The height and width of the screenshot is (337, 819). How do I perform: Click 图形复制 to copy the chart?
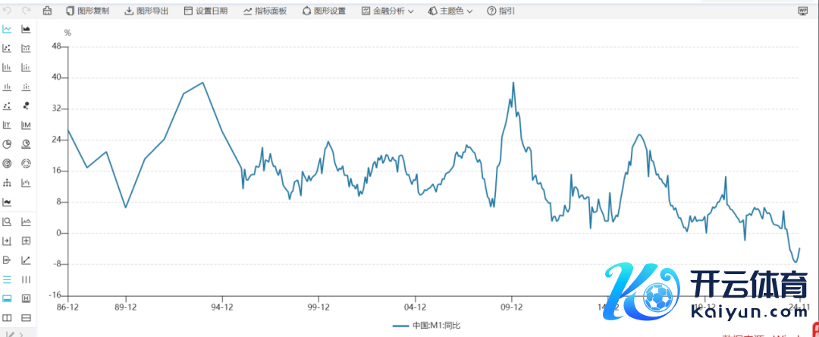pos(87,11)
